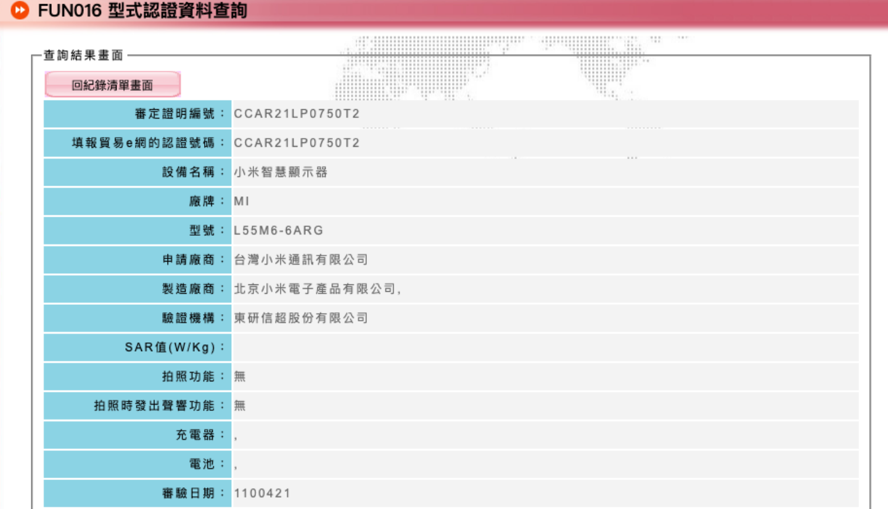Select the 申請廠商 label
This screenshot has height=509, width=888.
[194, 260]
